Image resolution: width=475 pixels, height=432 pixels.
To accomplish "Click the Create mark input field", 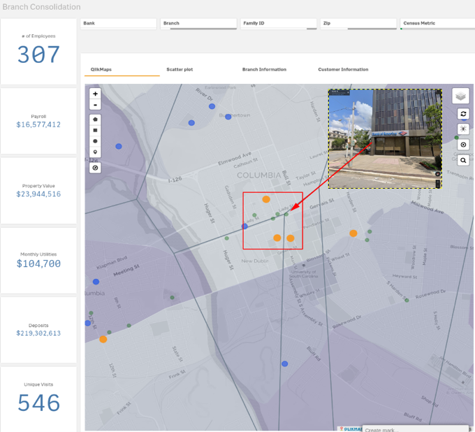I will (415, 429).
